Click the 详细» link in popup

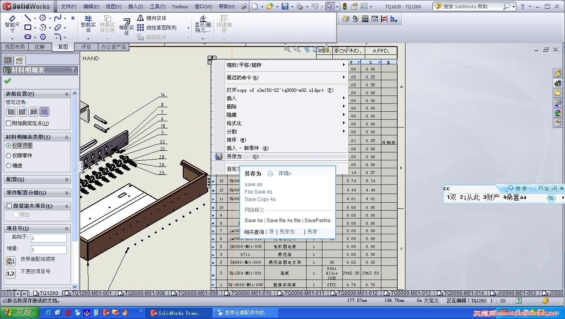tap(285, 174)
